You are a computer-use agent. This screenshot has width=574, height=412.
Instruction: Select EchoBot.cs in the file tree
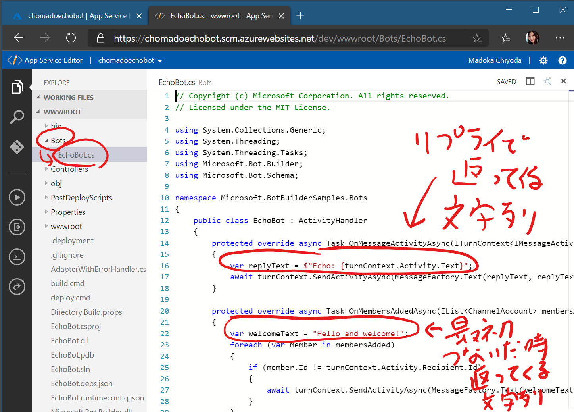coord(76,155)
